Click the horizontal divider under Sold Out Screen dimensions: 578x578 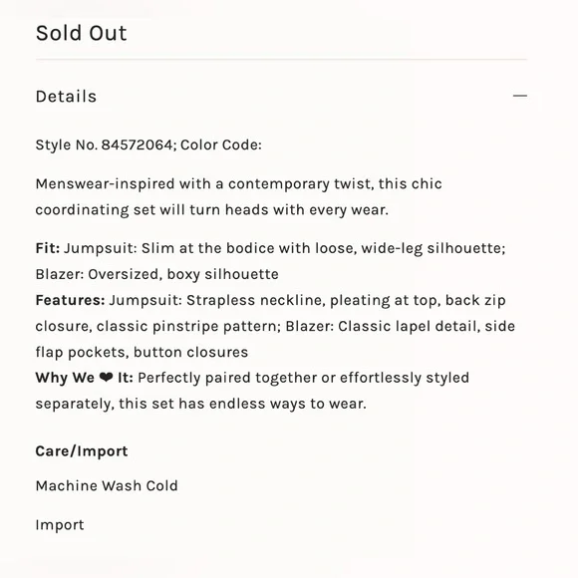click(281, 59)
